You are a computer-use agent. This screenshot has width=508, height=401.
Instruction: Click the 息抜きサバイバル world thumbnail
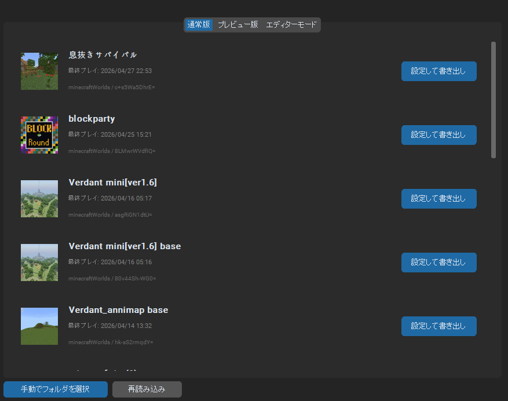pyautogui.click(x=39, y=71)
